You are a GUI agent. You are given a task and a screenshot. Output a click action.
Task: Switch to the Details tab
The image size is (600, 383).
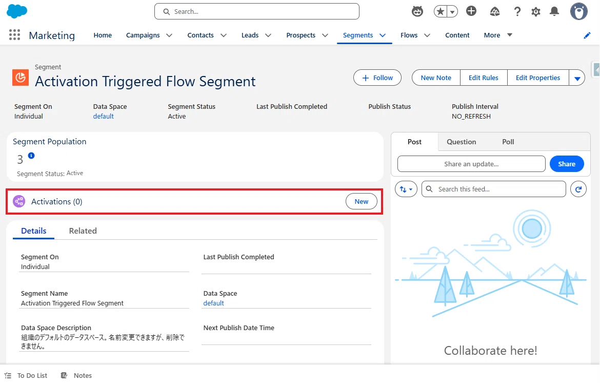point(34,231)
